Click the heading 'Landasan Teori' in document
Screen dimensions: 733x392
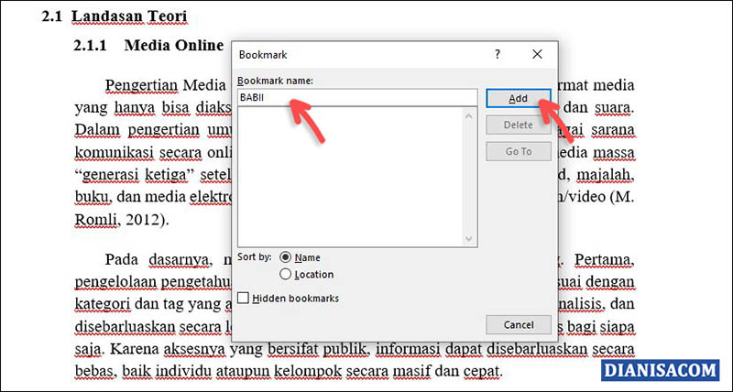coord(129,16)
